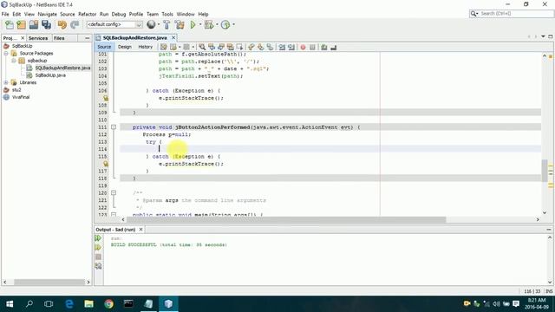This screenshot has height=312, width=555.
Task: Open the Help menu
Action: pos(203,14)
